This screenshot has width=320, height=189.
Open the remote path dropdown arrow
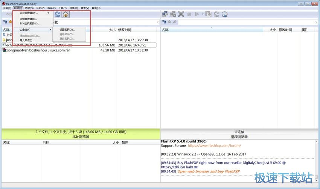click(x=316, y=22)
